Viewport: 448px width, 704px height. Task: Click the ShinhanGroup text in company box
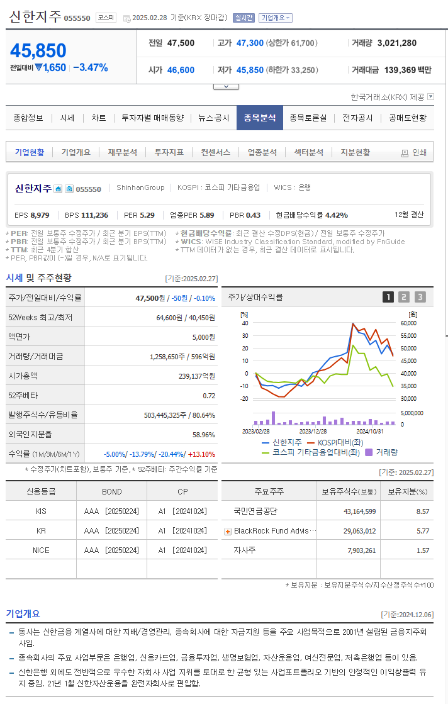point(140,187)
